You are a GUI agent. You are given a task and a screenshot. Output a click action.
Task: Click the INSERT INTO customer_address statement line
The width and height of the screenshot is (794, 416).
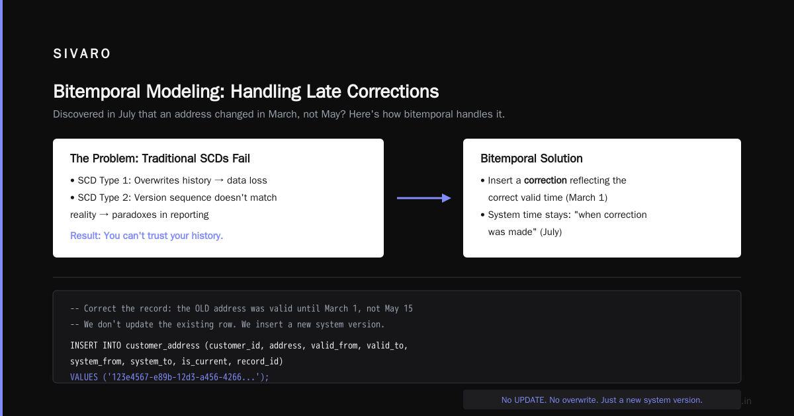[x=239, y=345]
